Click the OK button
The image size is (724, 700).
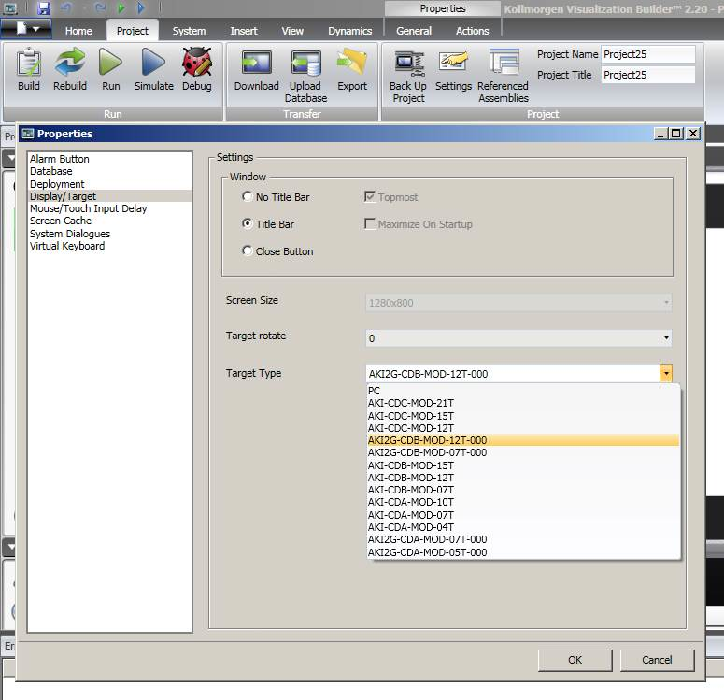coord(575,660)
